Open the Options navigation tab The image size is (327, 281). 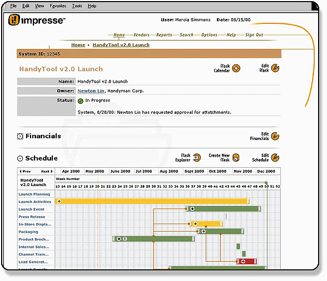pyautogui.click(x=209, y=35)
